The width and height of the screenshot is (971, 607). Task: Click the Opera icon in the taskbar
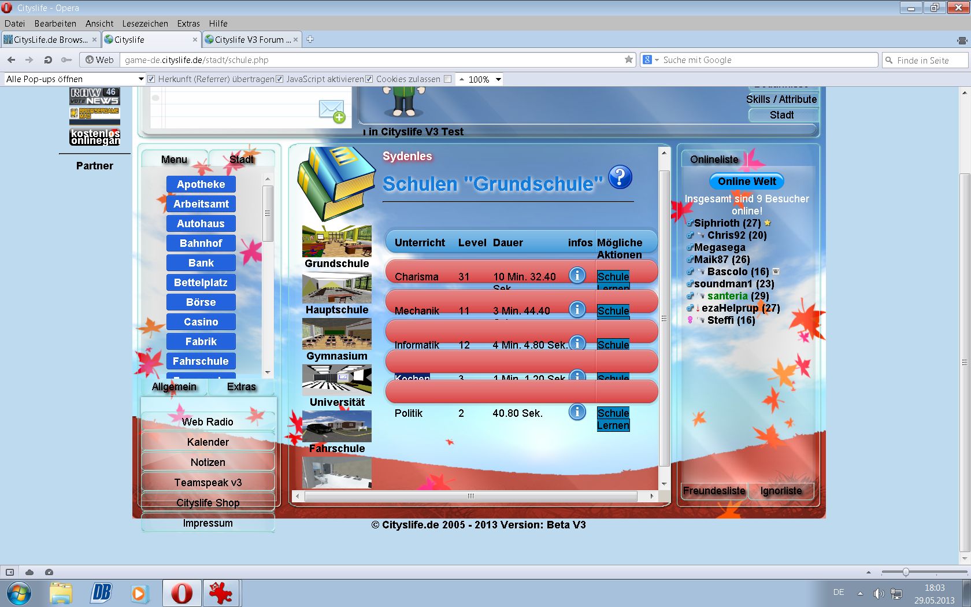[181, 593]
